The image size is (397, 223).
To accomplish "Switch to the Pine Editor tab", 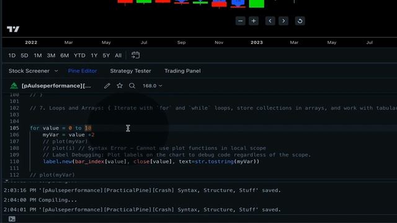I will click(x=83, y=71).
